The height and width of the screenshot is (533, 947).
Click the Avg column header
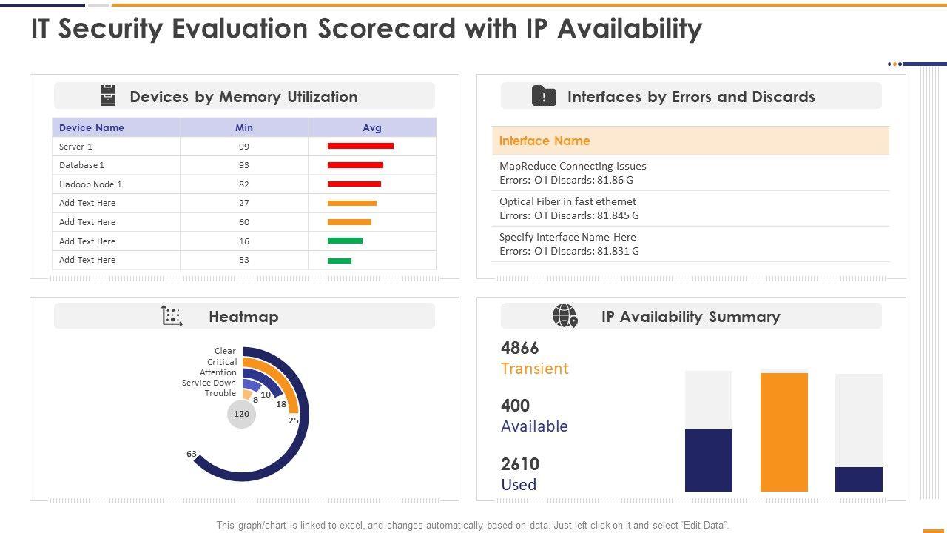pyautogui.click(x=371, y=127)
